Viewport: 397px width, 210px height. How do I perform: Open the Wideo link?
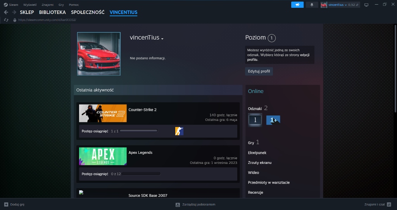[x=254, y=172]
